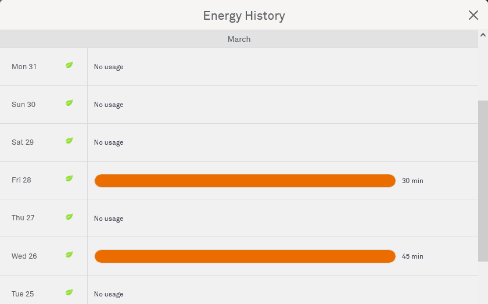Click the green leaf icon for Thu 27
This screenshot has width=488, height=304.
(x=69, y=217)
